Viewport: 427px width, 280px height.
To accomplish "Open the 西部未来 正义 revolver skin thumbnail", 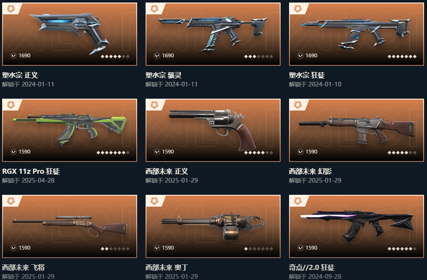I will coord(213,130).
